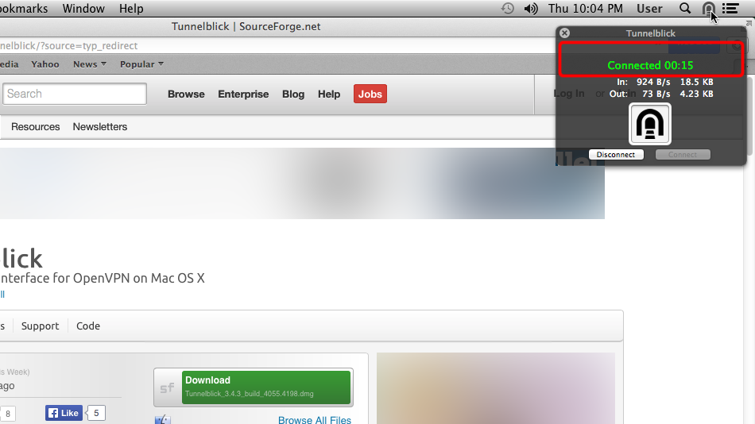
Task: Open the User account menu
Action: (649, 9)
